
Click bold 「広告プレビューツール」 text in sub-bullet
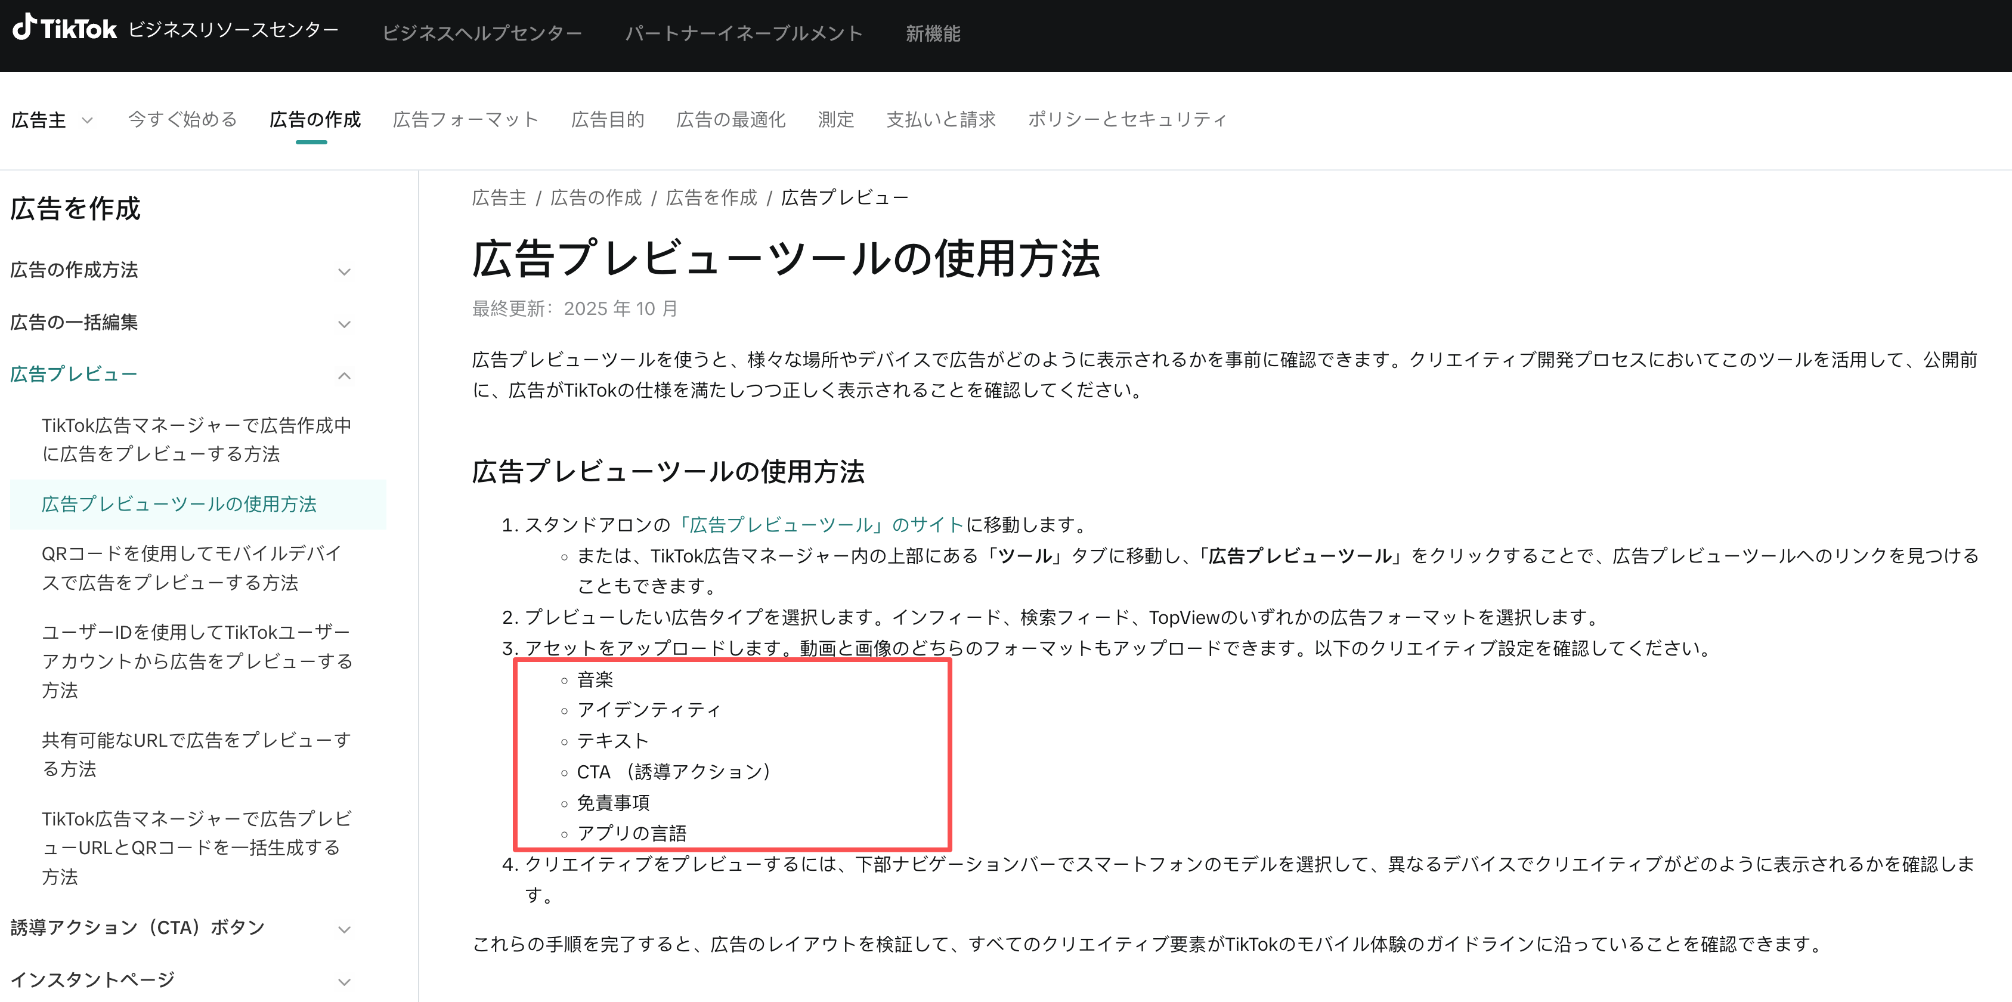pyautogui.click(x=1301, y=556)
